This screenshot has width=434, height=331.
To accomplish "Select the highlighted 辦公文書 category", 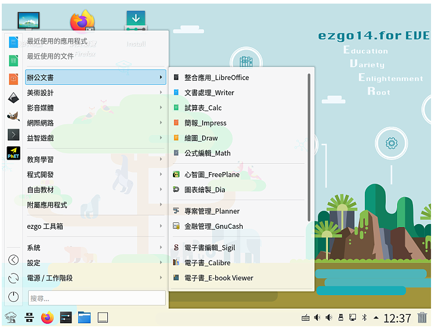I will click(x=95, y=78).
